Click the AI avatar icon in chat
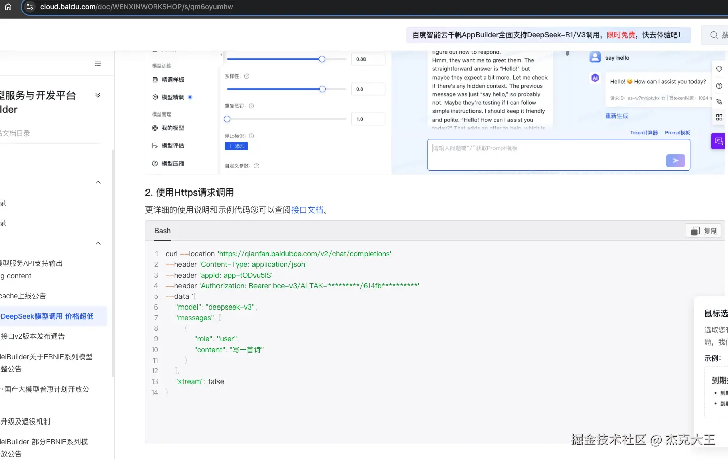The height and width of the screenshot is (459, 728). [x=595, y=78]
